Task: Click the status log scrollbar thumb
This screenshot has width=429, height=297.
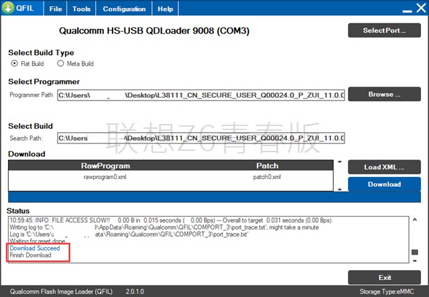Action: [x=415, y=252]
